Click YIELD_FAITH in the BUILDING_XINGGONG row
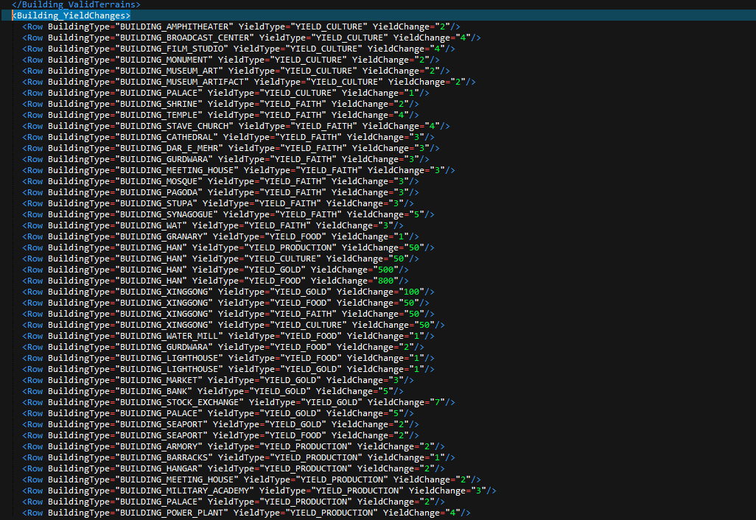Image resolution: width=756 pixels, height=520 pixels. click(304, 315)
